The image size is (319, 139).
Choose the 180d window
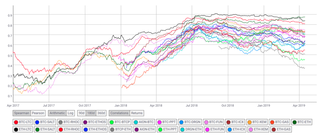(91, 113)
